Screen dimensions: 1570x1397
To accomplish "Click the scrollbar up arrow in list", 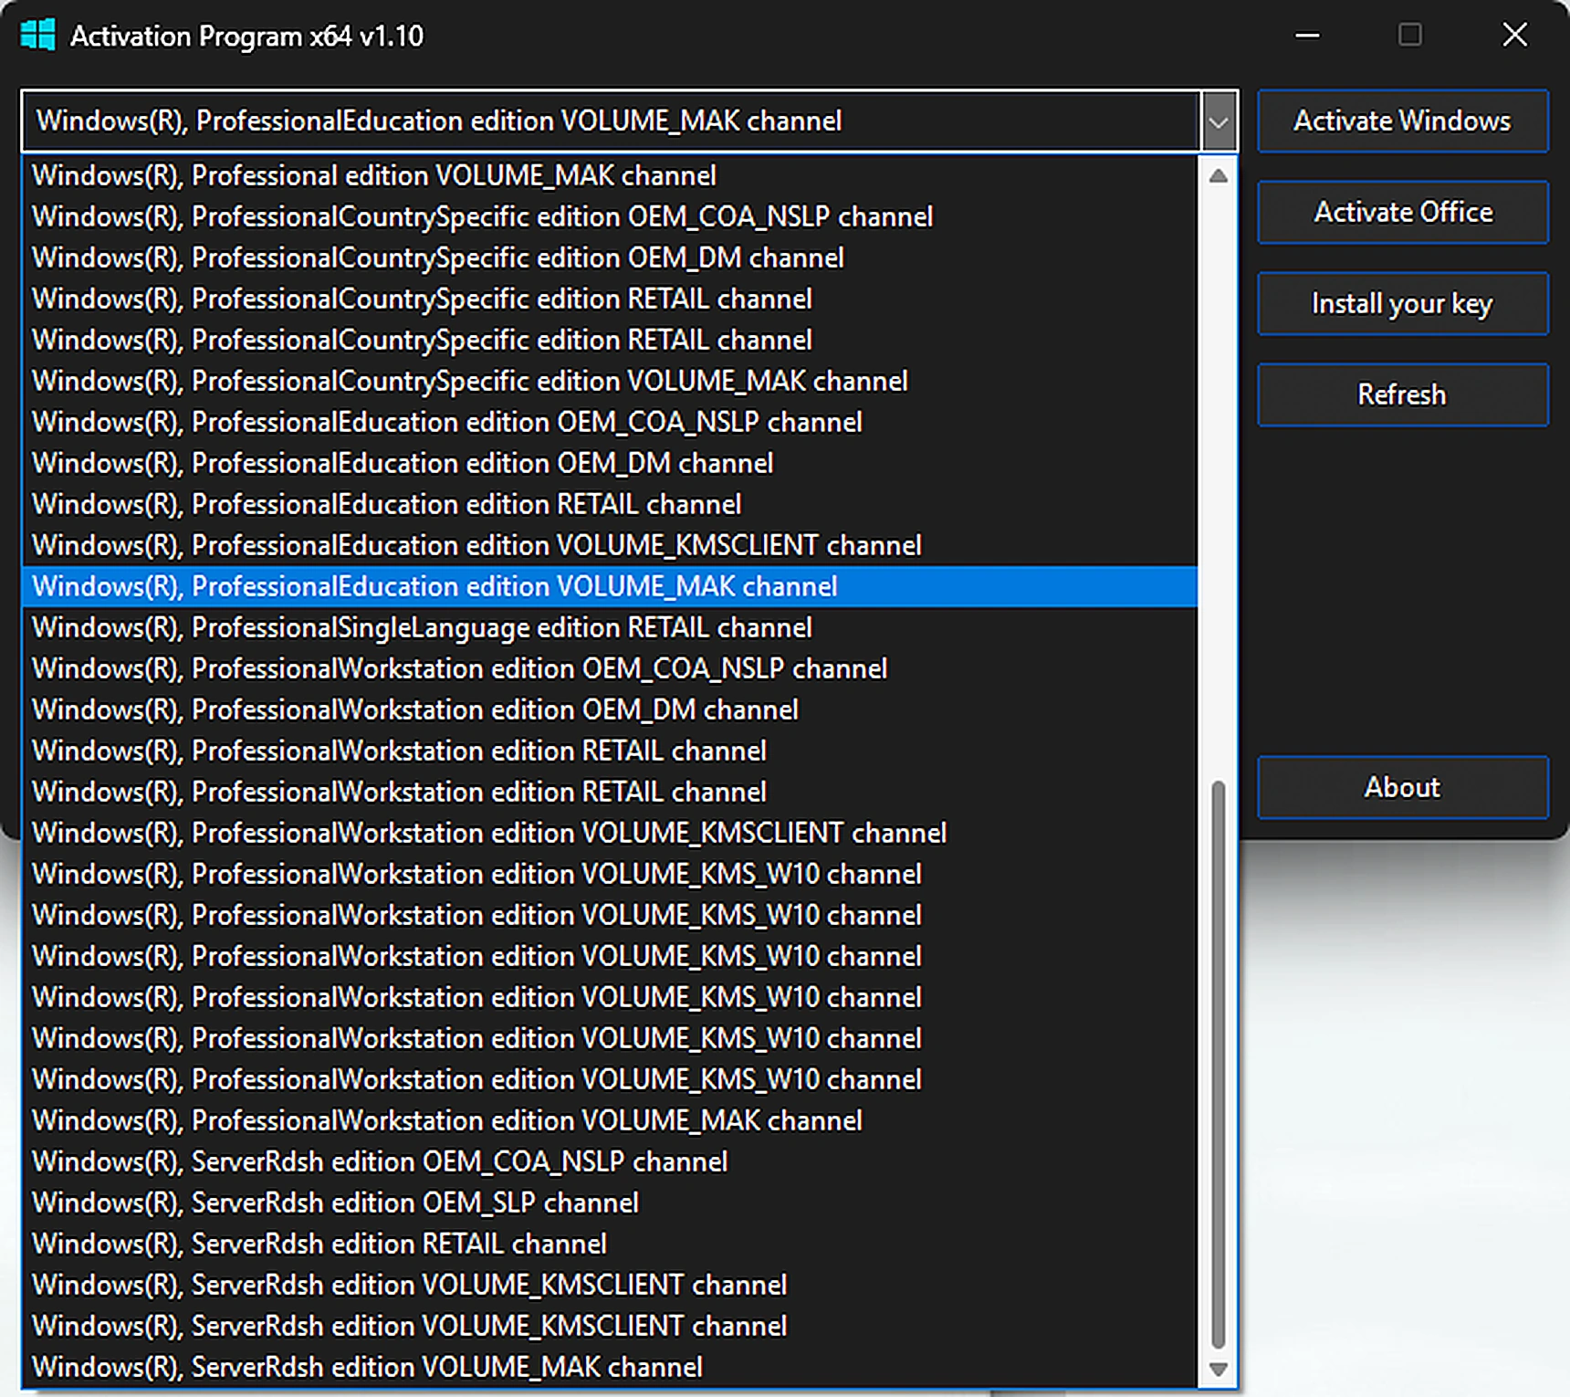I will pyautogui.click(x=1218, y=176).
